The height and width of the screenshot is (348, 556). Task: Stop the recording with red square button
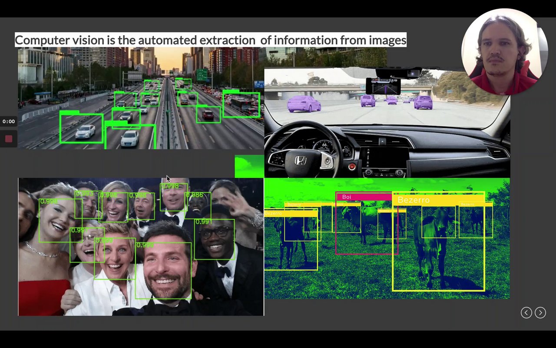(x=9, y=139)
